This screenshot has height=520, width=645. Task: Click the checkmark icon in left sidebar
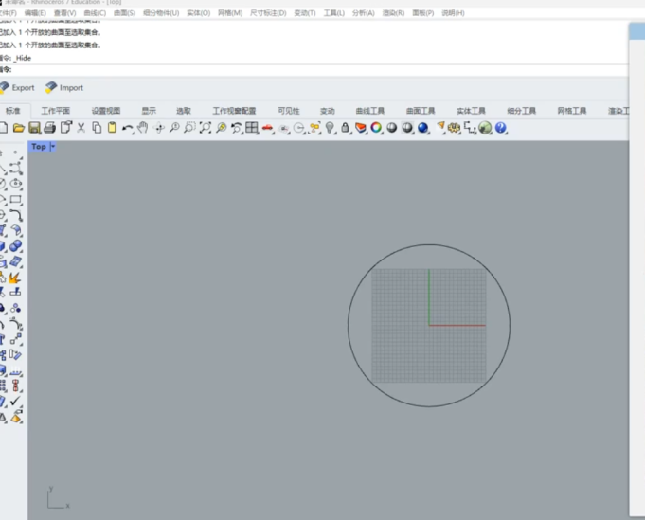coord(16,402)
